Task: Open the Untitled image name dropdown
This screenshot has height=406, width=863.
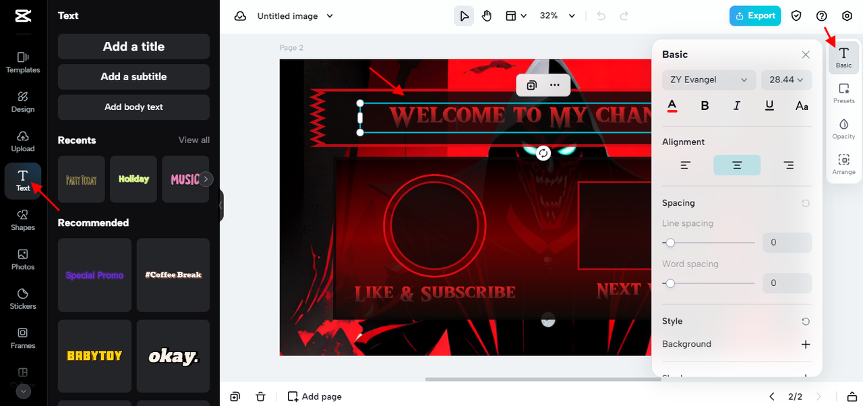Action: [295, 16]
